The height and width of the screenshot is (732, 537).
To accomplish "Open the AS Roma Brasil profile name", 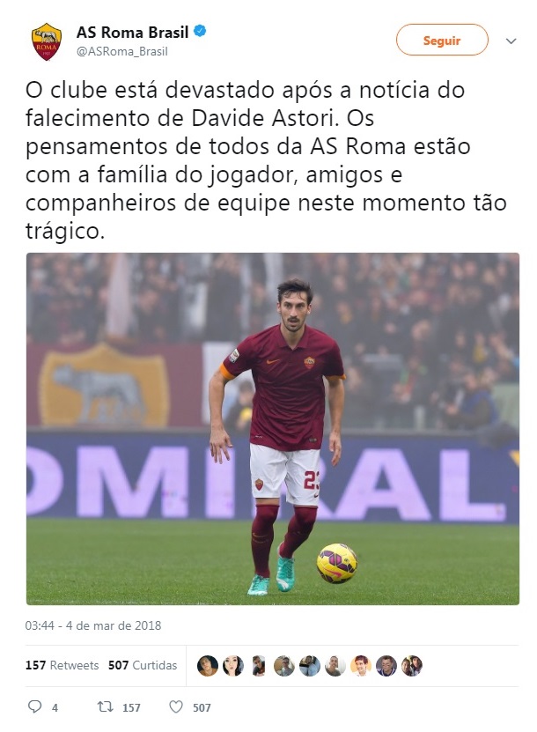I will [133, 33].
